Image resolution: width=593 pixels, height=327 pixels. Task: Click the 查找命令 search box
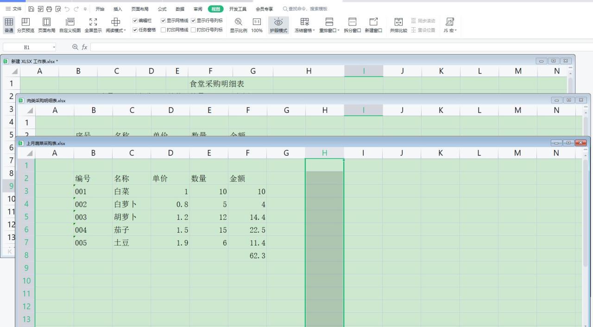click(x=305, y=9)
